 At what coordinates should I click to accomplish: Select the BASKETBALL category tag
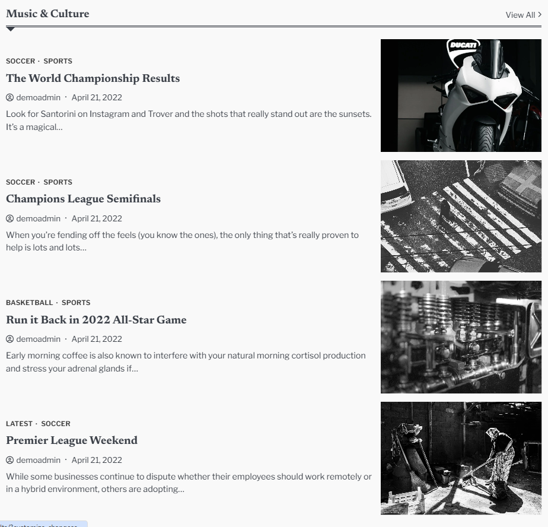pyautogui.click(x=30, y=303)
